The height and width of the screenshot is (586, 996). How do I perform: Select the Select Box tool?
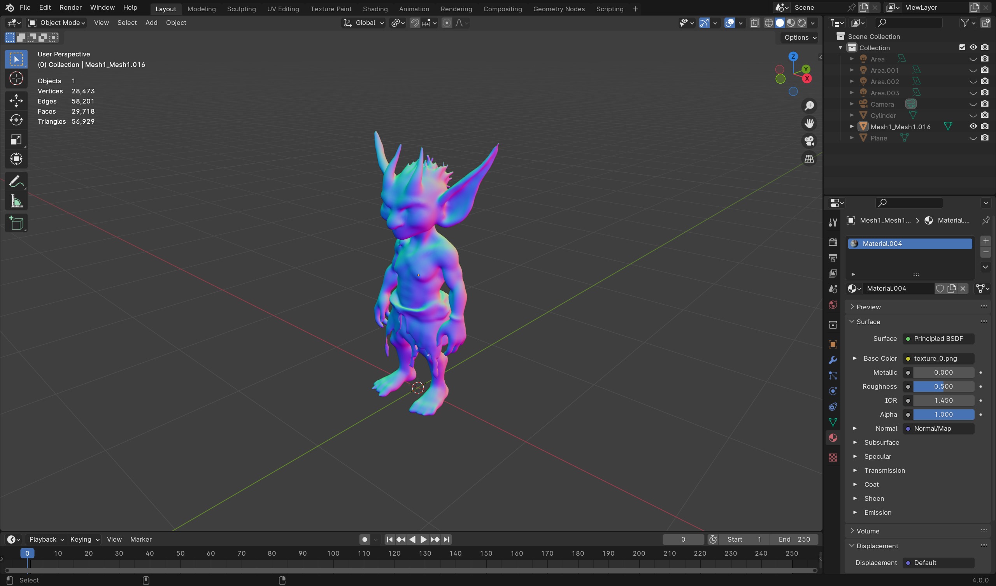tap(16, 59)
